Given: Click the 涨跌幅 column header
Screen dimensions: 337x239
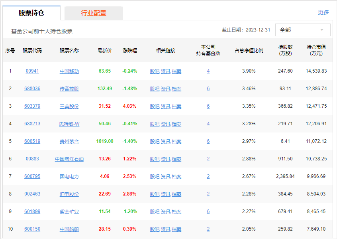Looking at the screenshot, I should [130, 51].
